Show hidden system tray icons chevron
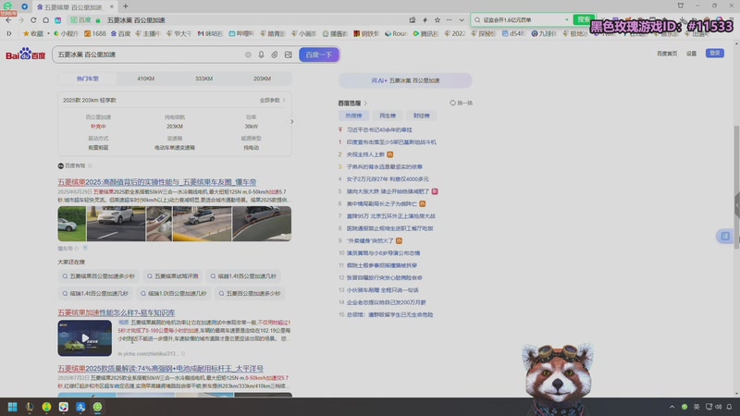 (x=672, y=407)
